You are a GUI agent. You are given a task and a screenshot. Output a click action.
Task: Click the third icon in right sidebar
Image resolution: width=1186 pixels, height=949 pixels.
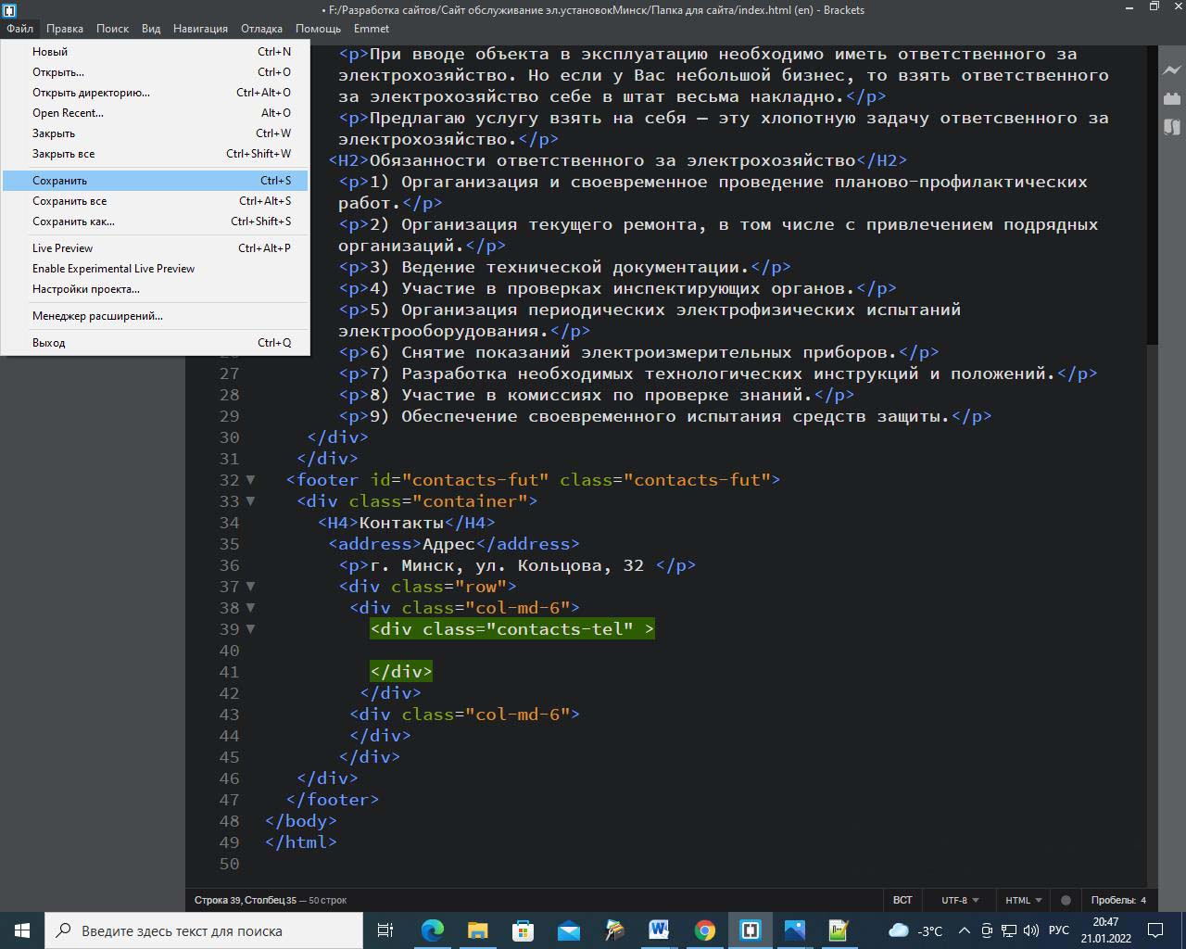[1171, 127]
